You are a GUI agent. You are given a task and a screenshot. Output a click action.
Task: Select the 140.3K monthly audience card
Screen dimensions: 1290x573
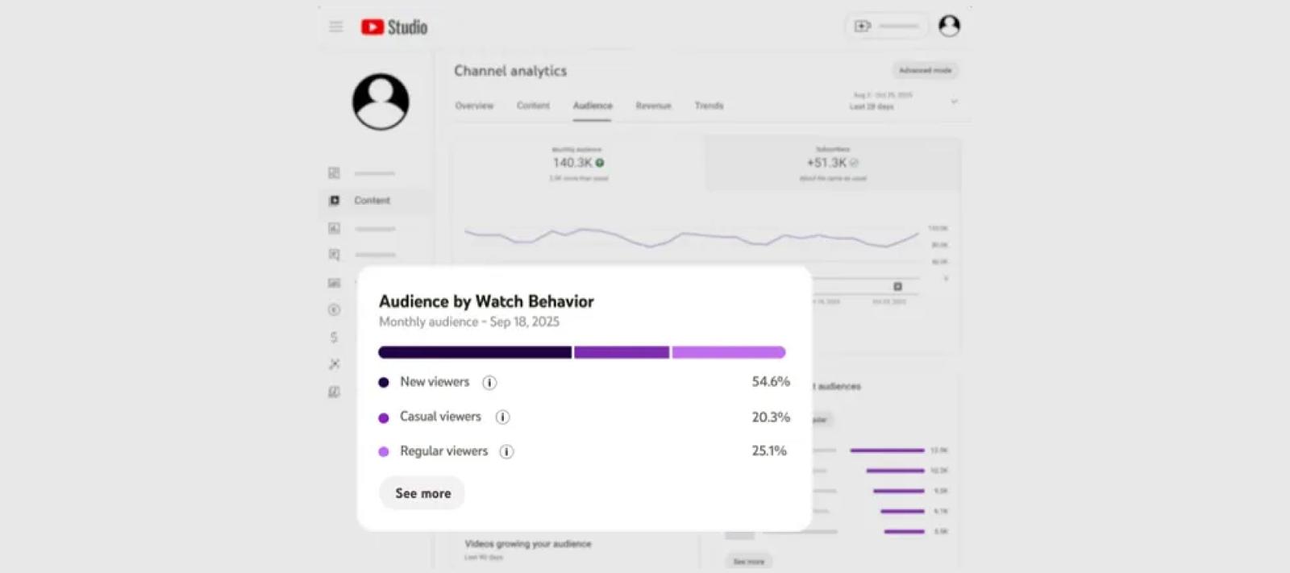tap(578, 164)
